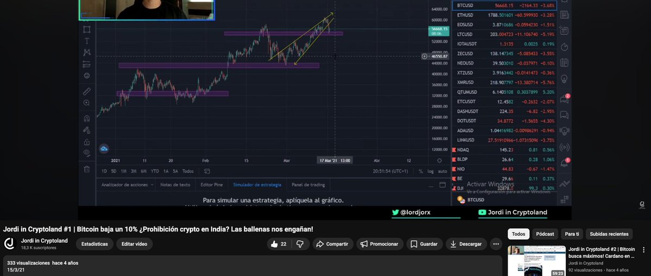
Task: Open chart settings gear below price axis
Action: pos(440,161)
